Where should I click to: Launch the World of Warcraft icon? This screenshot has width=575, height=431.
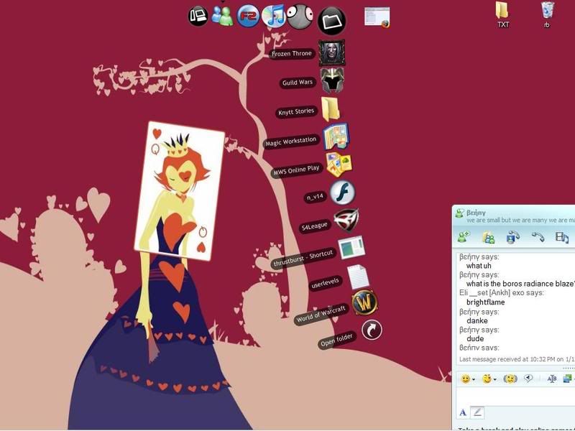(365, 303)
